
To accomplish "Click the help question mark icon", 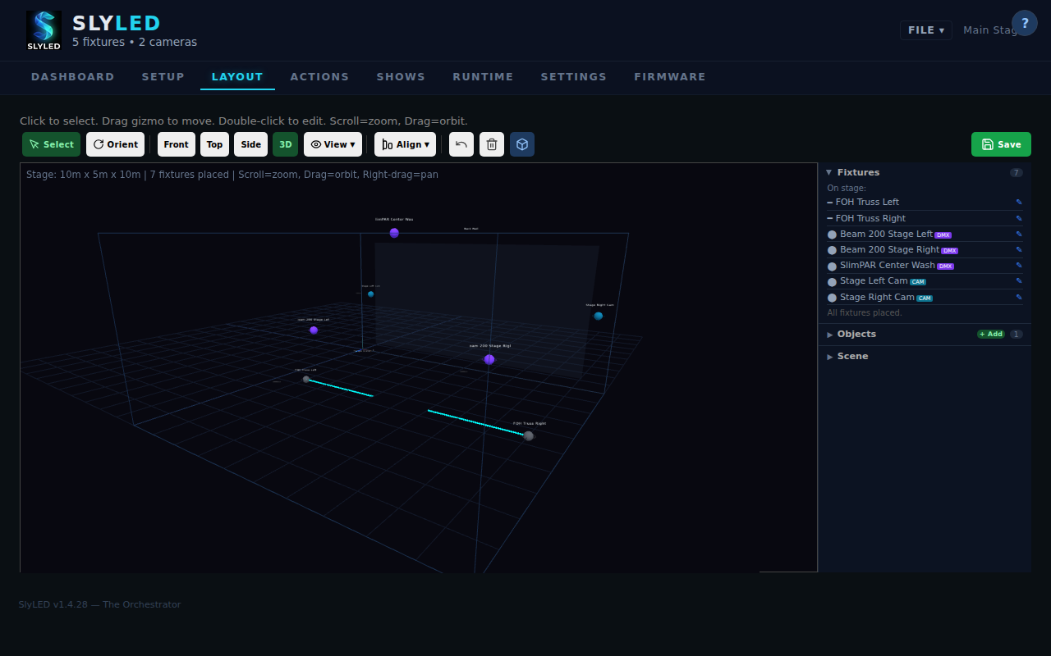I will pyautogui.click(x=1025, y=23).
